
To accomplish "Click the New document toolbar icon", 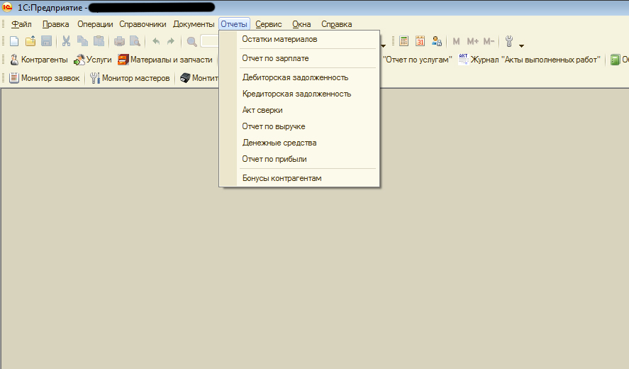I will click(x=14, y=42).
